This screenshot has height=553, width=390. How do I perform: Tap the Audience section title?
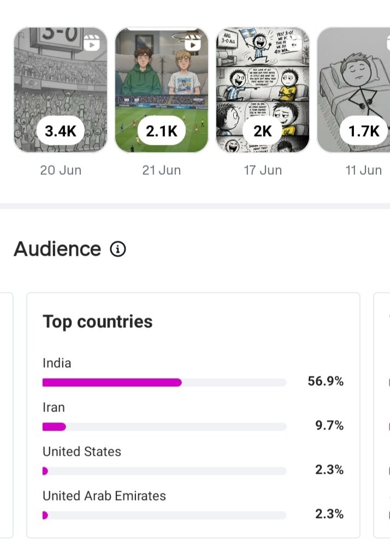click(57, 249)
